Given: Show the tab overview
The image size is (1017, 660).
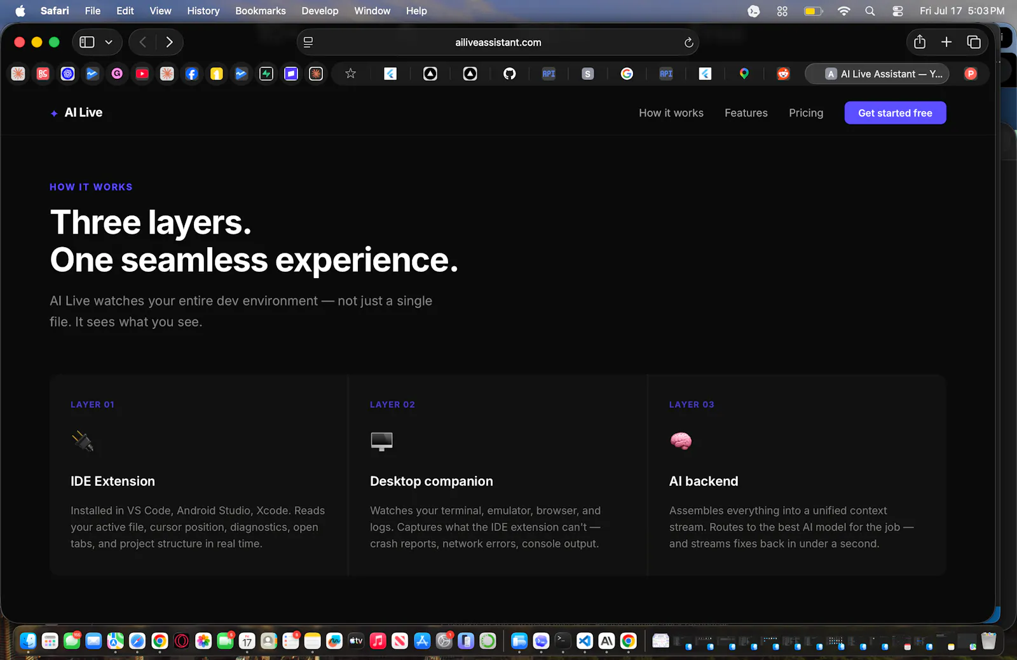Looking at the screenshot, I should (x=974, y=42).
